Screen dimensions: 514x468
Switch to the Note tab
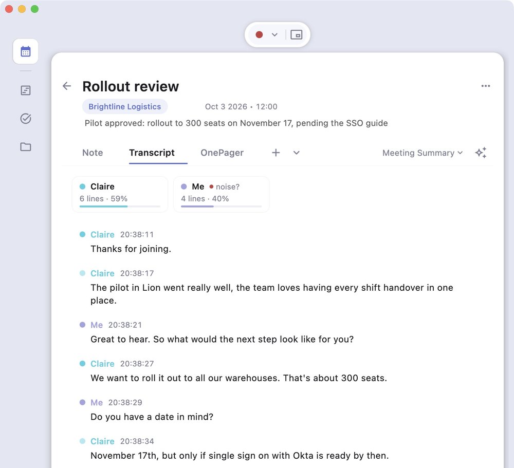pos(93,153)
